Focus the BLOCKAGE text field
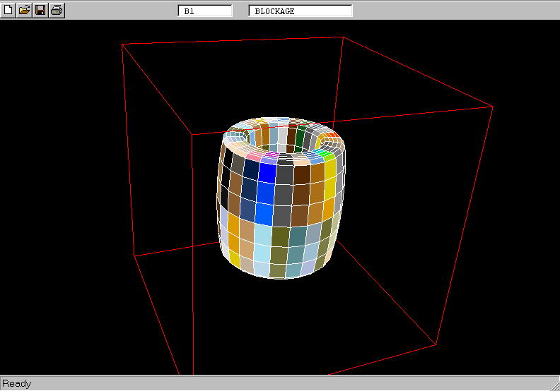The width and height of the screenshot is (560, 391). coord(300,11)
